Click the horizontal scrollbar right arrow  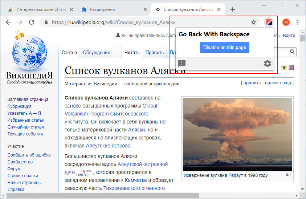point(297,195)
